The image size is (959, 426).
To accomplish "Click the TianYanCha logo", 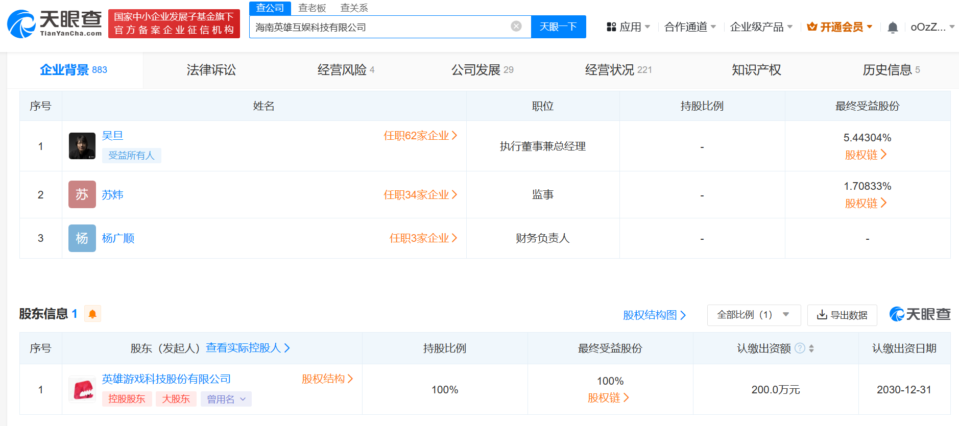I will point(55,23).
